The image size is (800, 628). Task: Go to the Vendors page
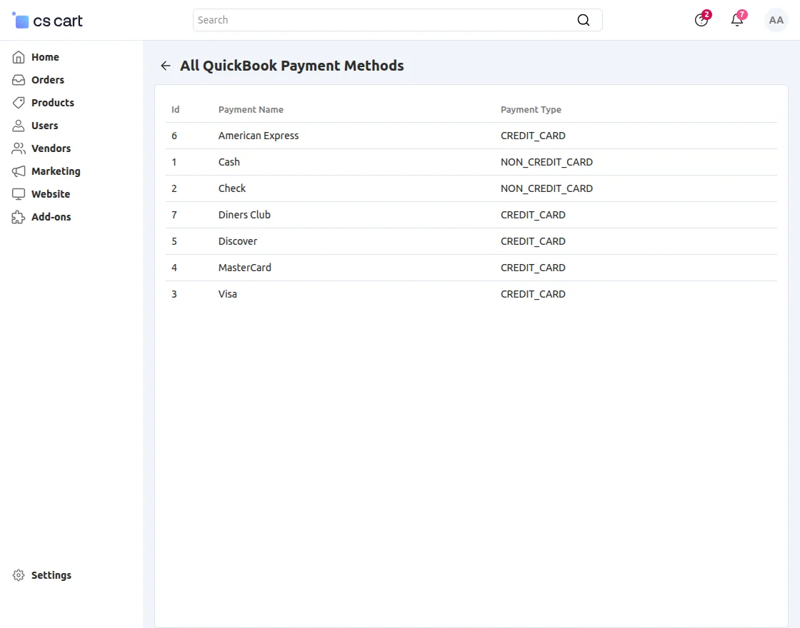click(51, 148)
